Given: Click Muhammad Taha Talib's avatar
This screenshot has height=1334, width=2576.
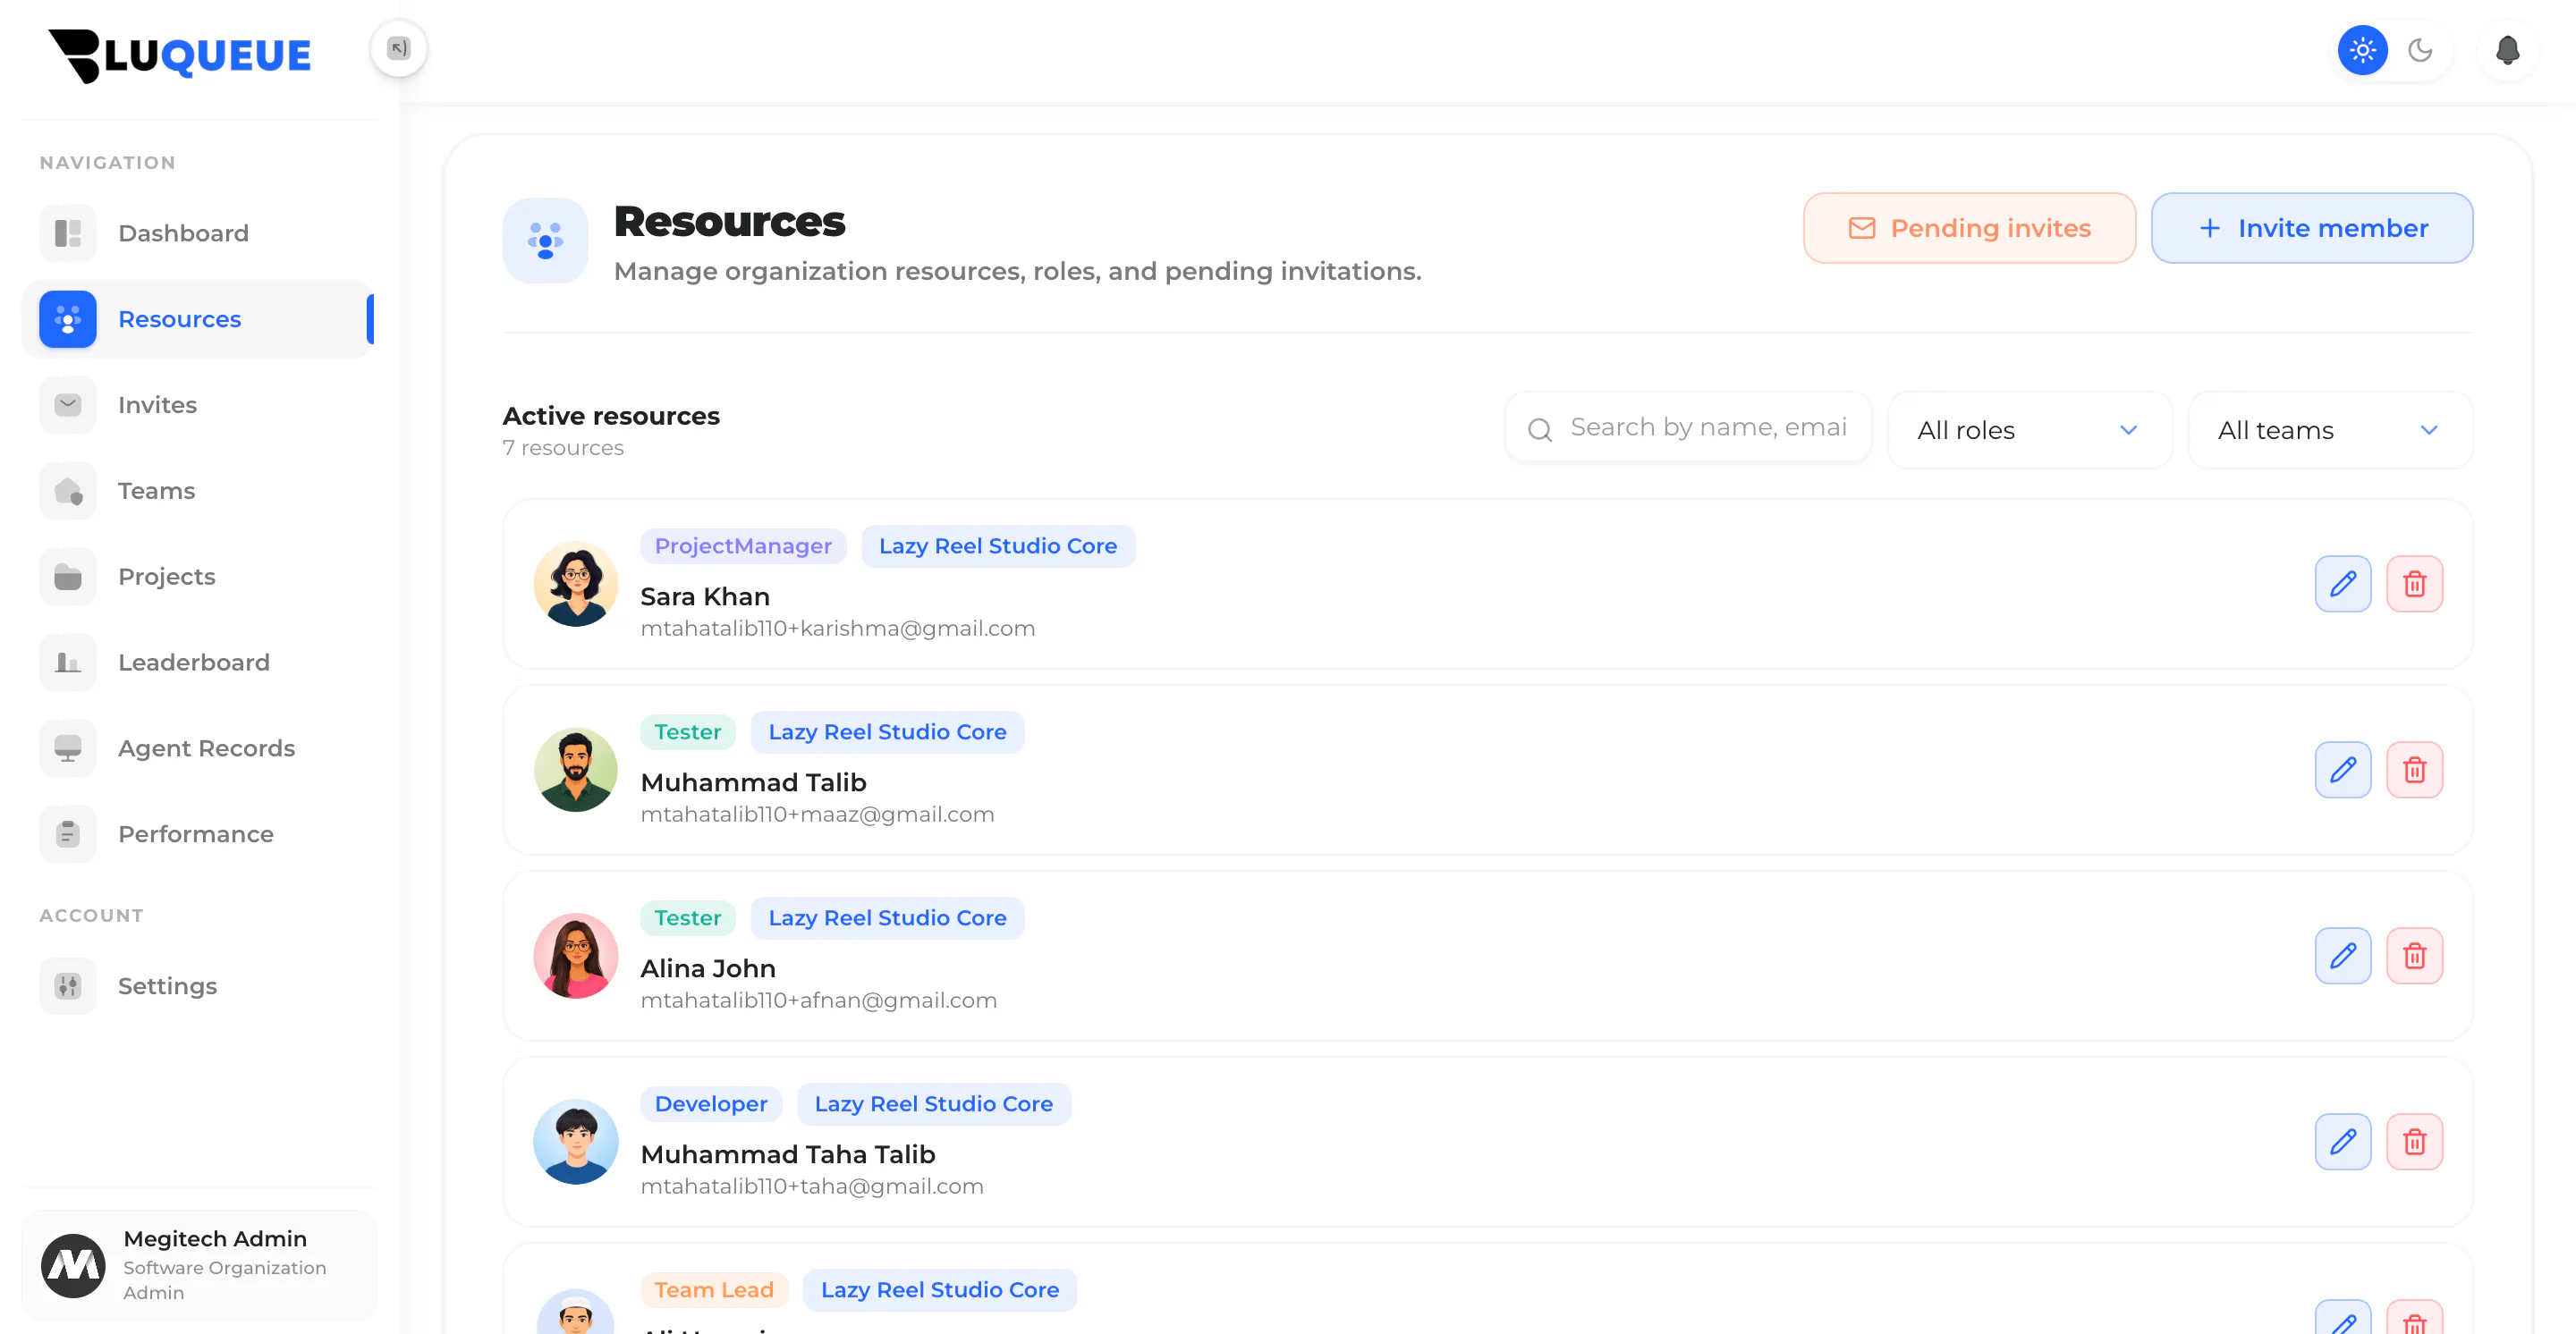Looking at the screenshot, I should point(575,1141).
